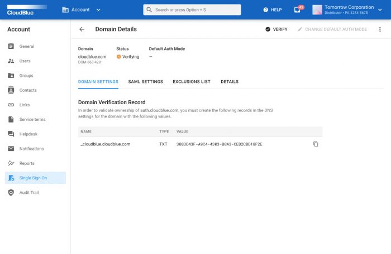Click Change Default Auth Mode button
391x254 pixels.
[x=332, y=29]
